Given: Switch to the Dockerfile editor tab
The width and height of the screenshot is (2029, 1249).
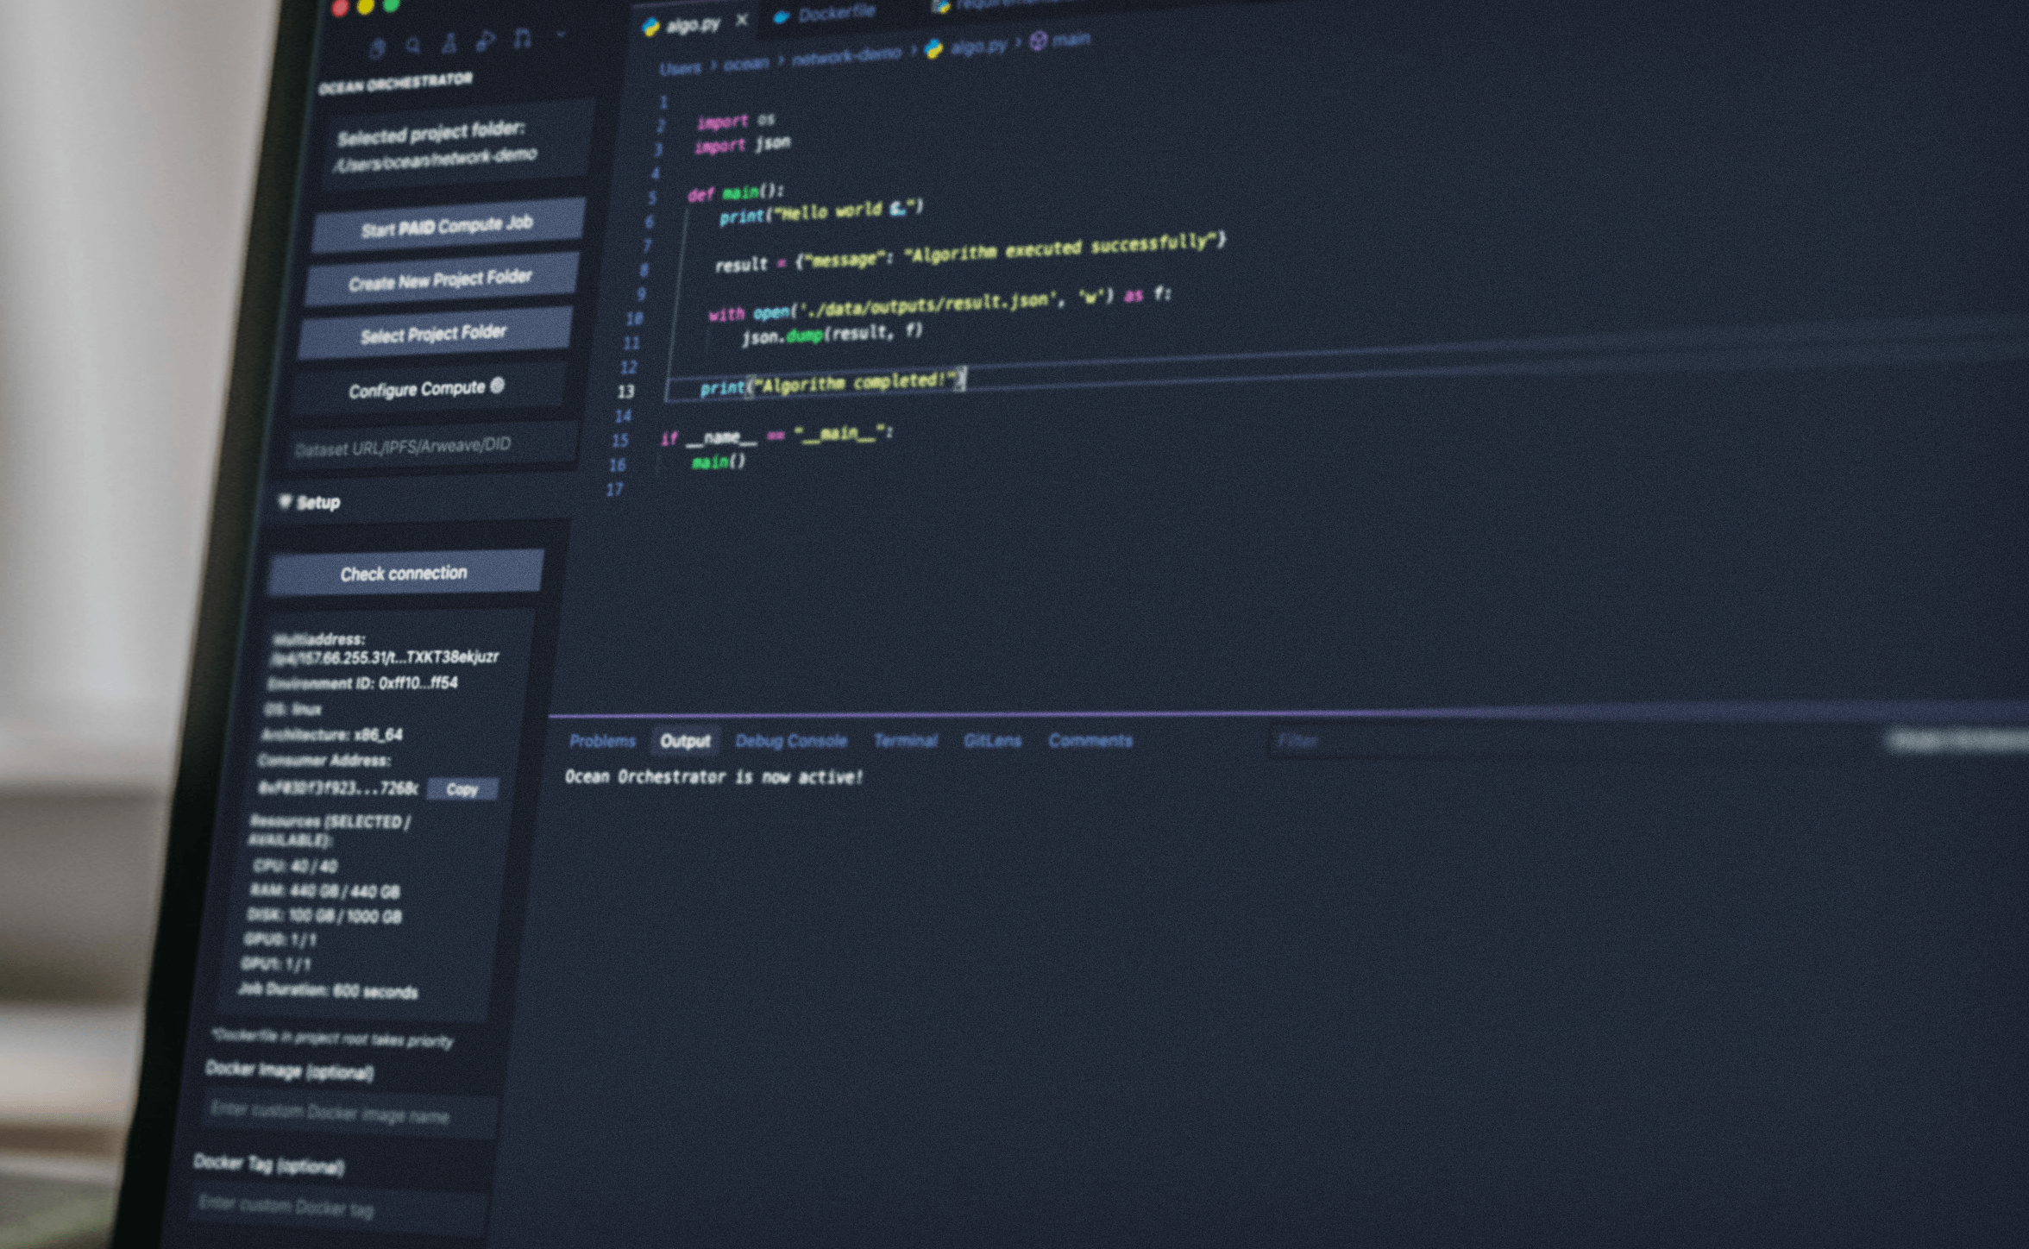Looking at the screenshot, I should 835,14.
